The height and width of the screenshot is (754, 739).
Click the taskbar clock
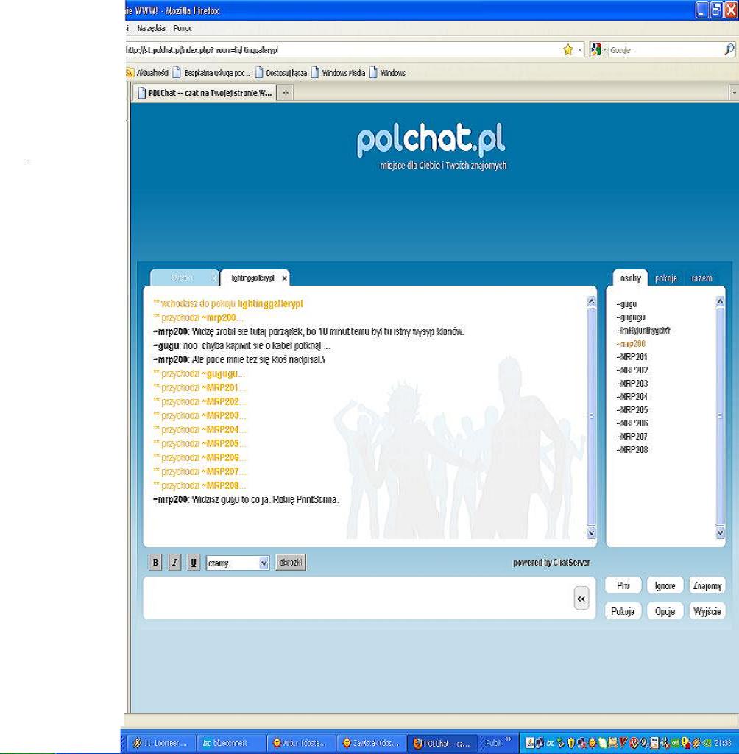click(x=723, y=744)
